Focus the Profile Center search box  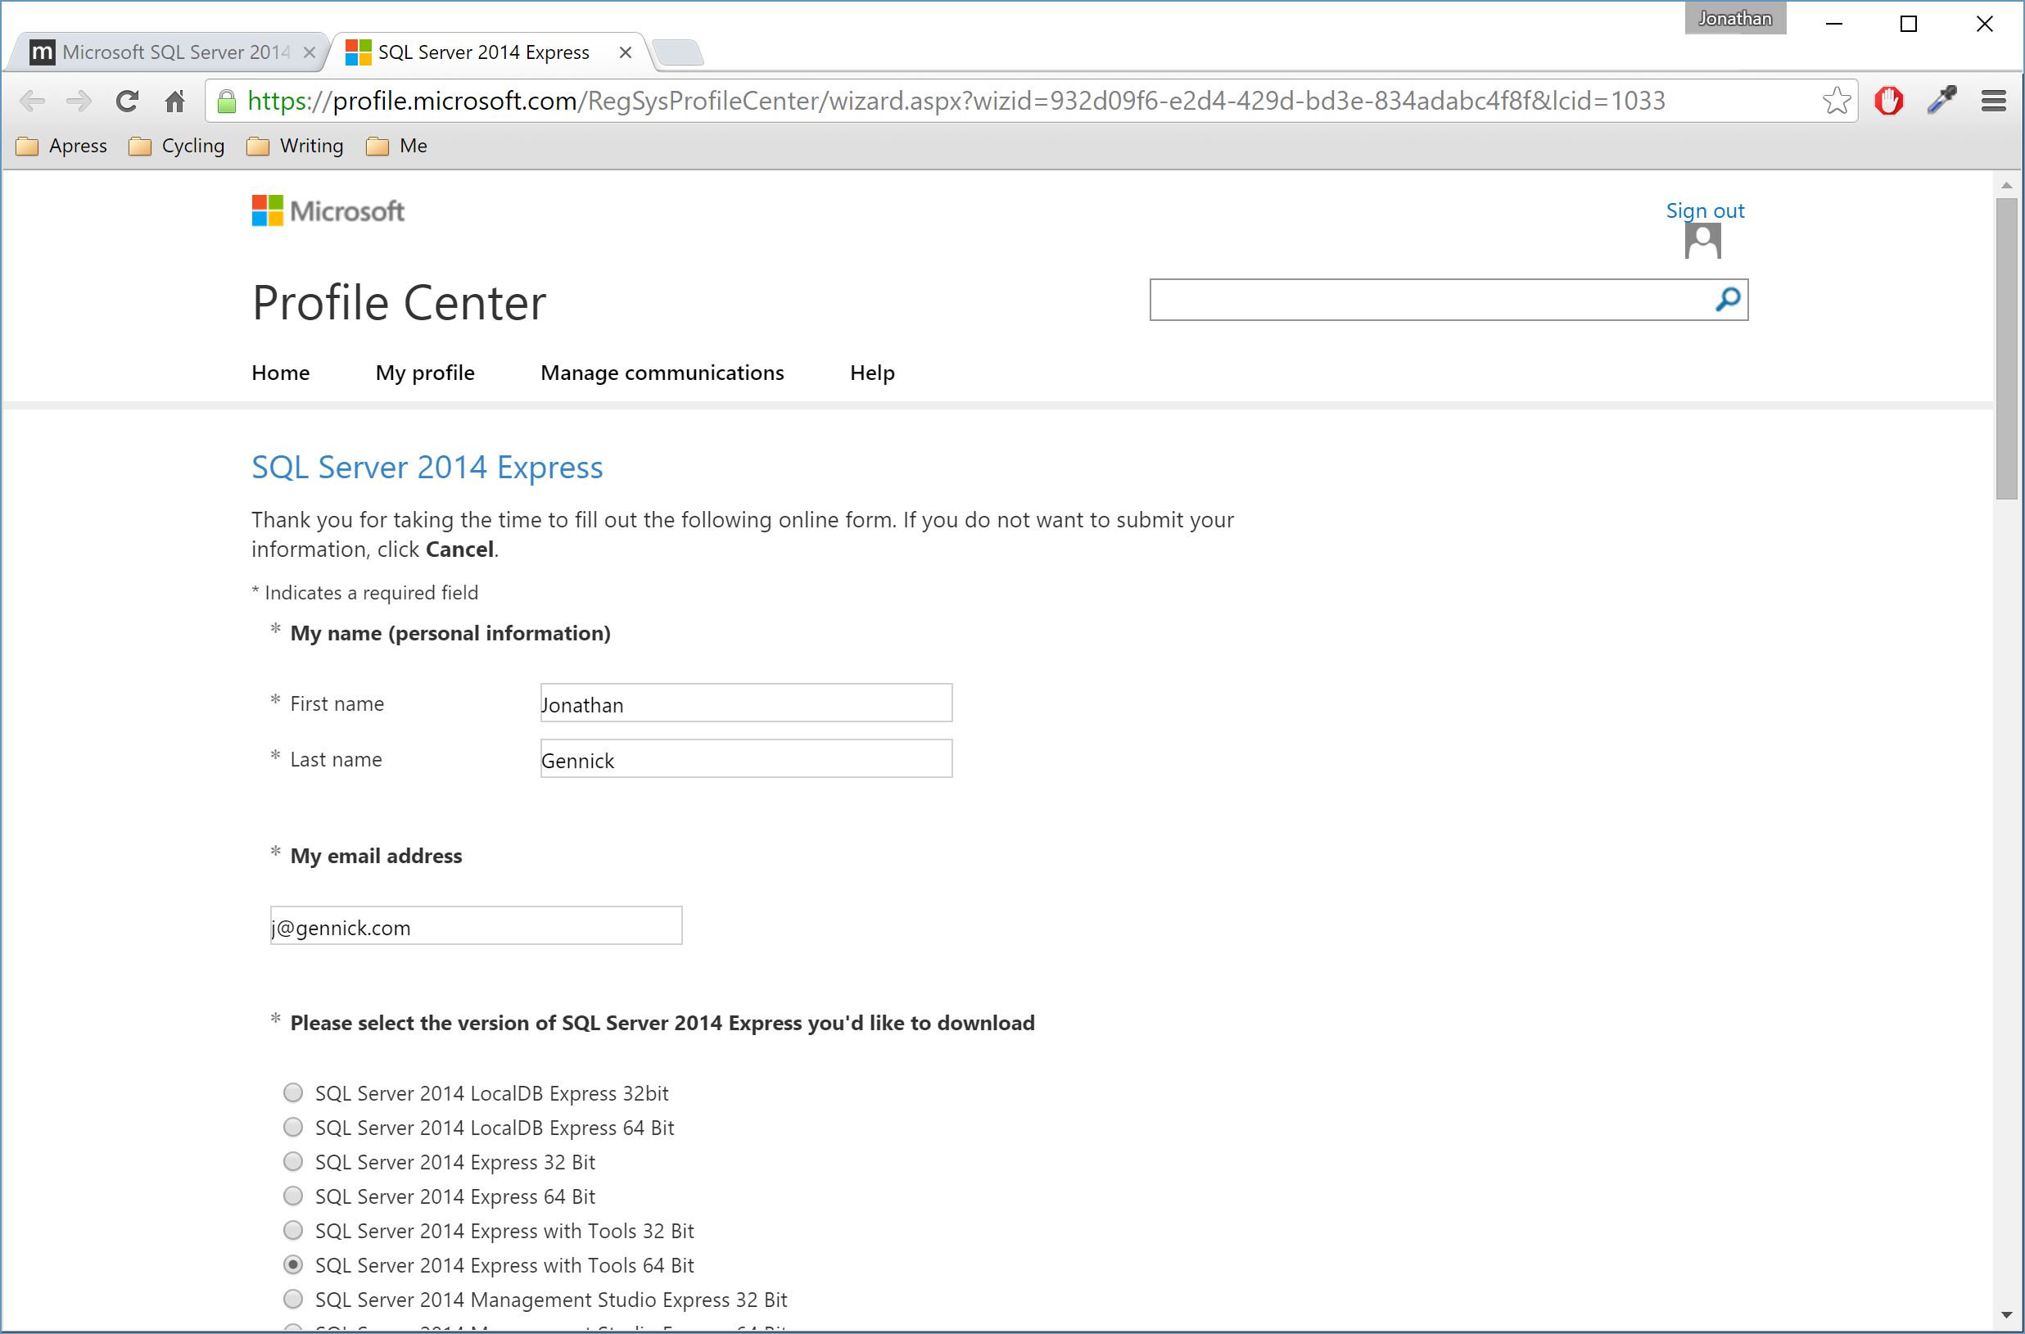(1430, 300)
